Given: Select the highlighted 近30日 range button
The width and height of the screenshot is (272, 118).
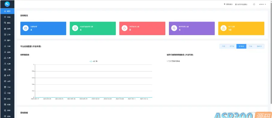Looking at the screenshot, I should (x=241, y=46).
